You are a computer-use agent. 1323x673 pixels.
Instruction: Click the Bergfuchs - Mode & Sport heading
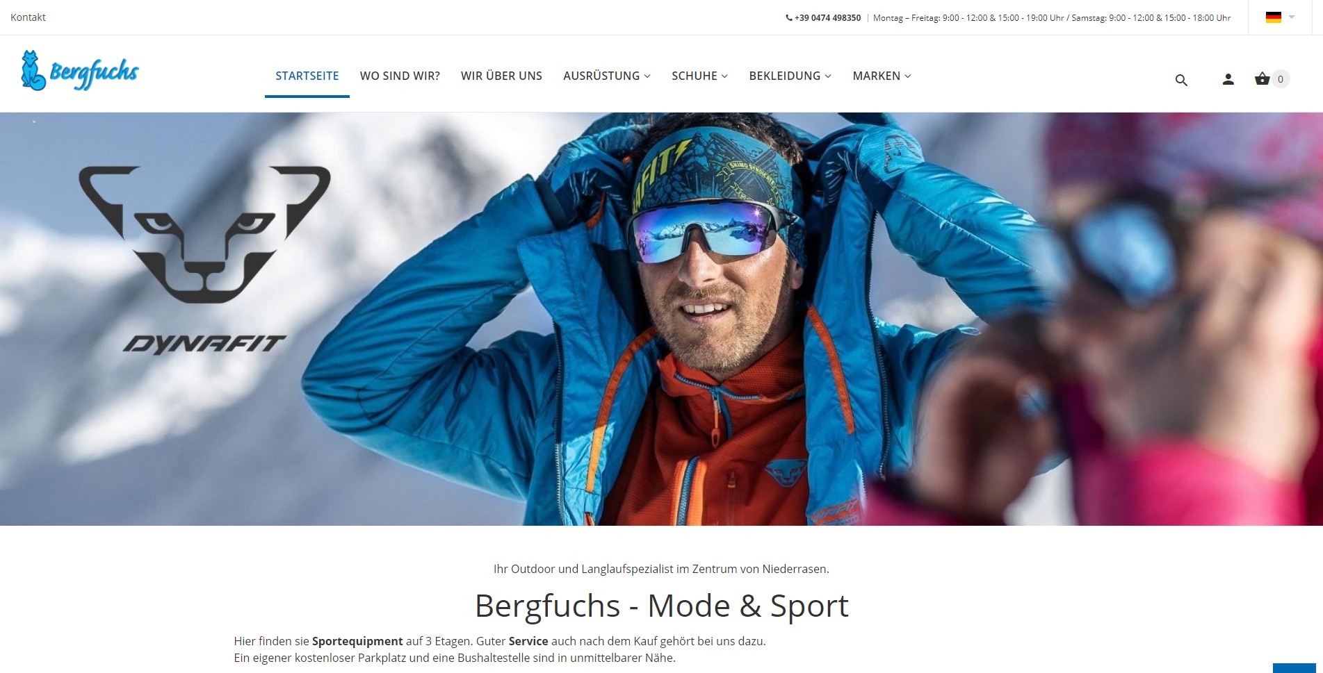pos(661,606)
